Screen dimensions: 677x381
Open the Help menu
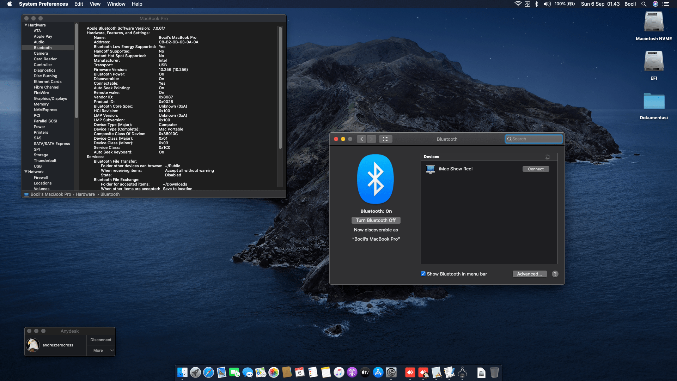coord(137,4)
